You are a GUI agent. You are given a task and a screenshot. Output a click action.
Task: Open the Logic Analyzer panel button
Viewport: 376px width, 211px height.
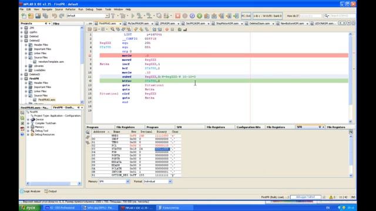[x=30, y=192]
